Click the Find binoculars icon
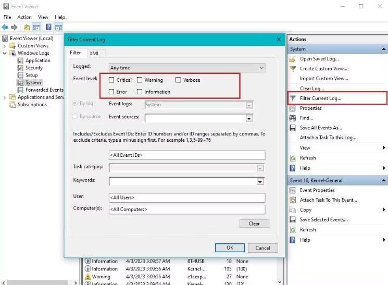 coord(293,118)
